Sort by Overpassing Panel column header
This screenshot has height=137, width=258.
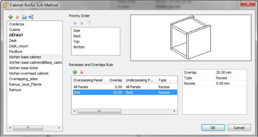coord(88,80)
